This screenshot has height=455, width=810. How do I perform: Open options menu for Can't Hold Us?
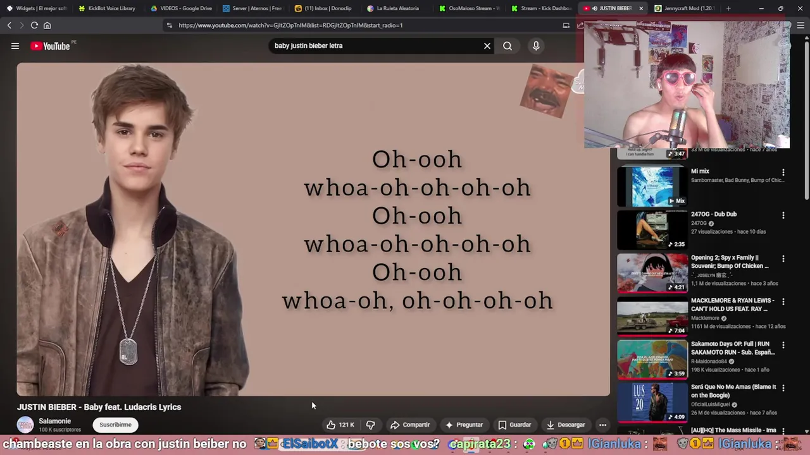click(783, 302)
